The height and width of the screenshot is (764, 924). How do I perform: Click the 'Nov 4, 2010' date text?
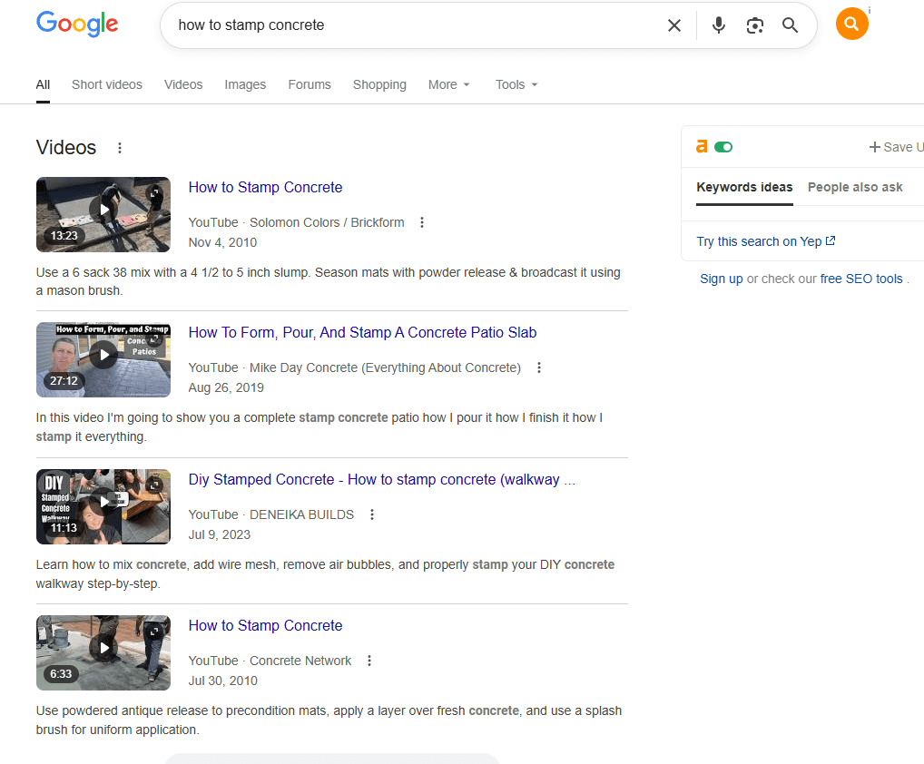click(222, 242)
